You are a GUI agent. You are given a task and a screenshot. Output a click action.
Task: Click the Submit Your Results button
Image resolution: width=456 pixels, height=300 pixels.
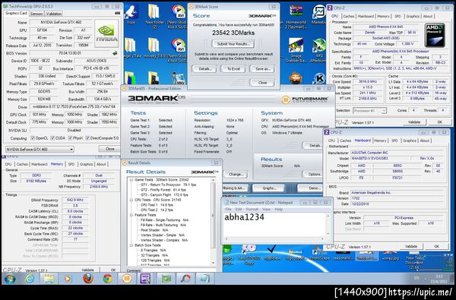[233, 44]
